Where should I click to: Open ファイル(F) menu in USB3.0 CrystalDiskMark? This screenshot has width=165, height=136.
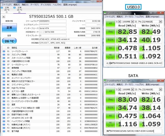(x=110, y=17)
